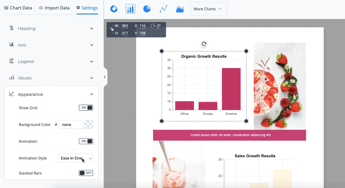Click the Values section icon
Screen dimensions: 345x188
11,78
